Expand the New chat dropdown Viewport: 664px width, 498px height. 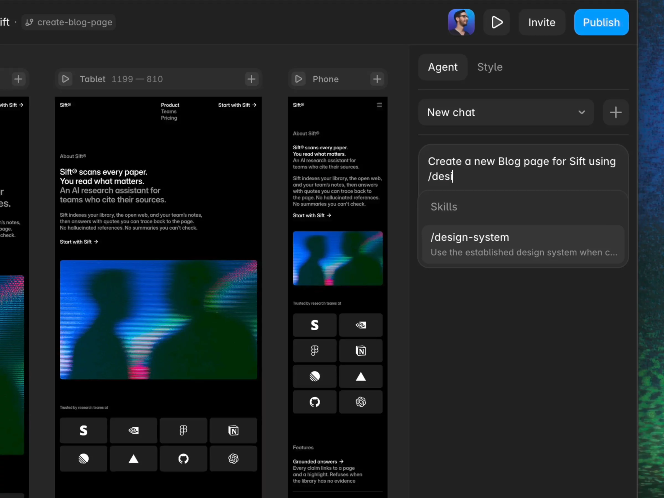point(506,112)
